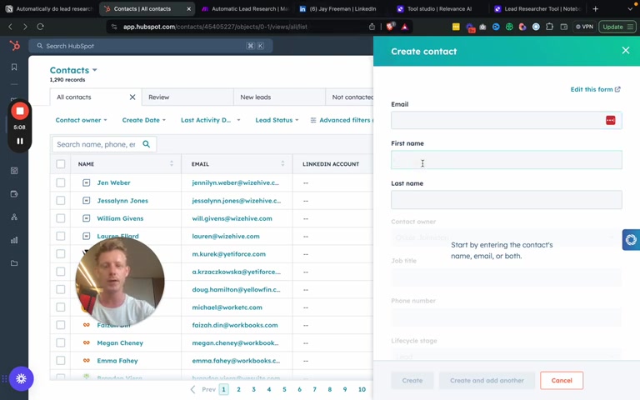Select checkbox for Jessalynn Jones
Image resolution: width=640 pixels, height=400 pixels.
(x=60, y=200)
